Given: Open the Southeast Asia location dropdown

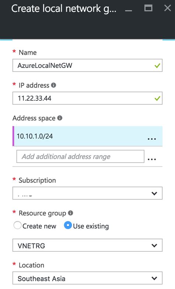Looking at the screenshot, I should pyautogui.click(x=87, y=278).
